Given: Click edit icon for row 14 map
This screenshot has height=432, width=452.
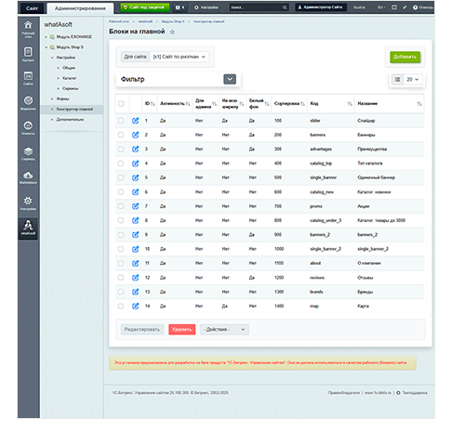Looking at the screenshot, I should 135,306.
